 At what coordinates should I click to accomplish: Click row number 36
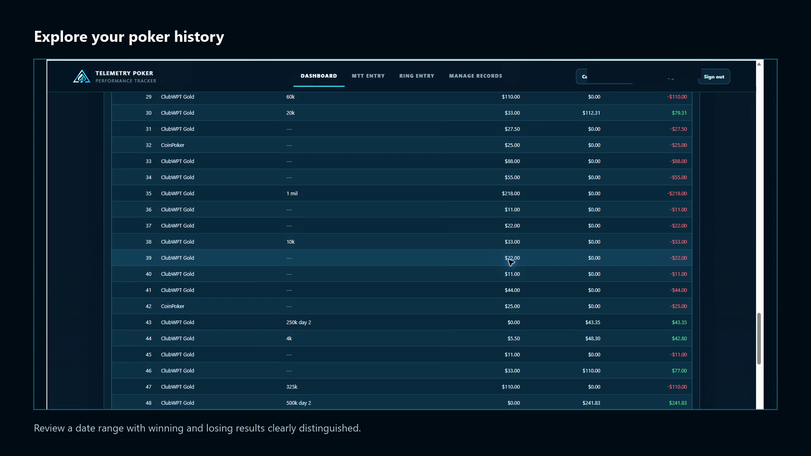[148, 210]
